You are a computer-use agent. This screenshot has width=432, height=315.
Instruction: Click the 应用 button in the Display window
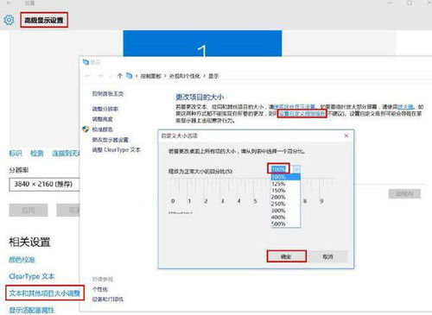click(x=404, y=194)
